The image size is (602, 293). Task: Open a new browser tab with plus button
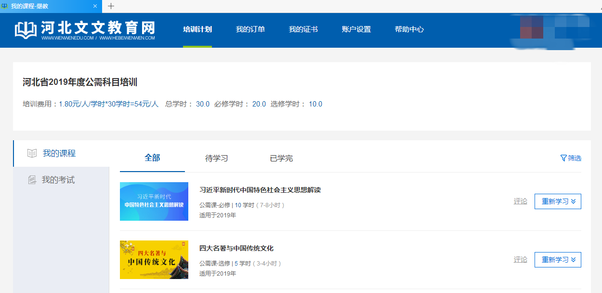(111, 6)
